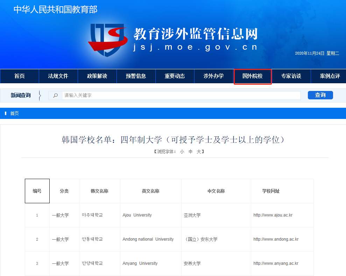346x276 pixels.
Task: Open the 涉外办学 navigation tab
Action: [x=214, y=76]
